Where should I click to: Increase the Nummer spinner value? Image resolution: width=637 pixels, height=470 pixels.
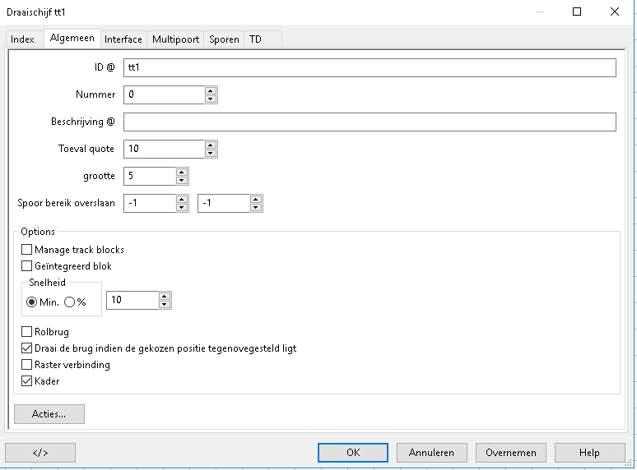[211, 90]
